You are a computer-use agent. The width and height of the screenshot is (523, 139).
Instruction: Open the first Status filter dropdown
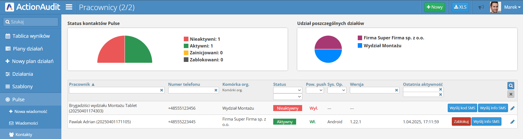[287, 90]
